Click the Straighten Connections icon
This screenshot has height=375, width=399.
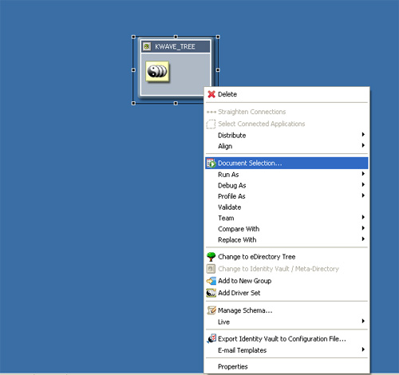(x=211, y=112)
